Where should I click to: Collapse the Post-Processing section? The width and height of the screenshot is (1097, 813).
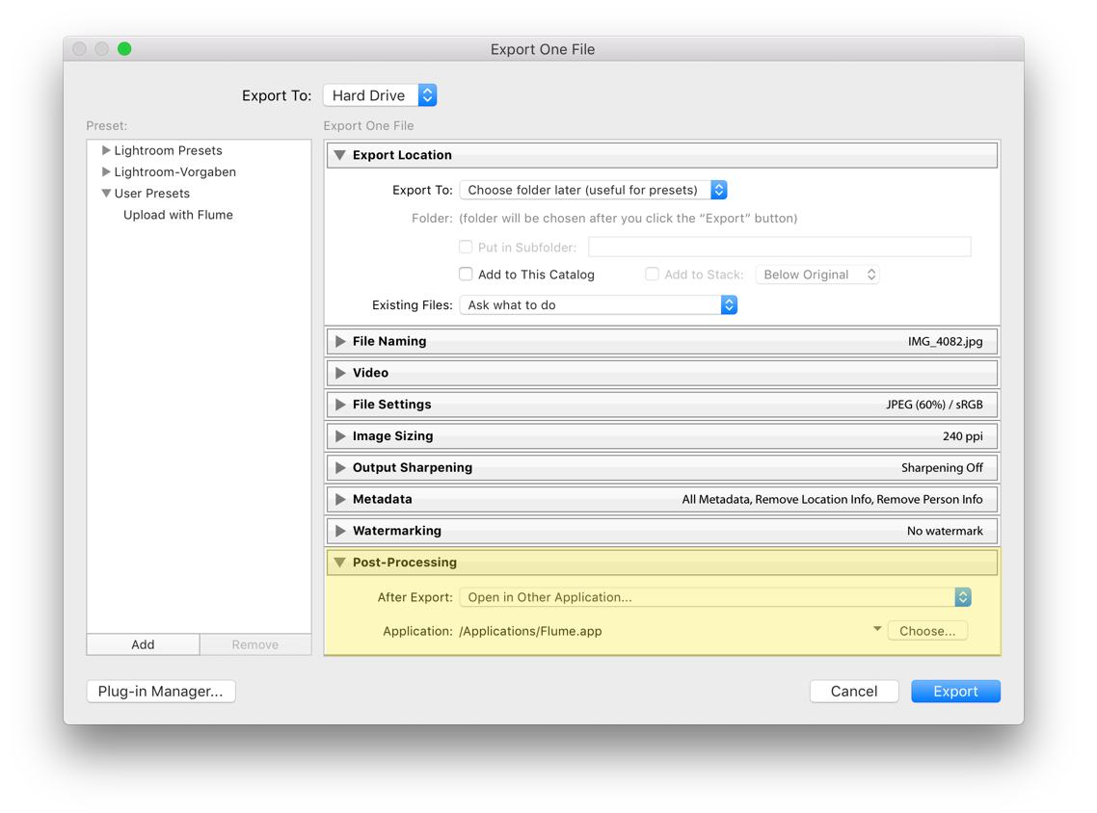tap(340, 562)
